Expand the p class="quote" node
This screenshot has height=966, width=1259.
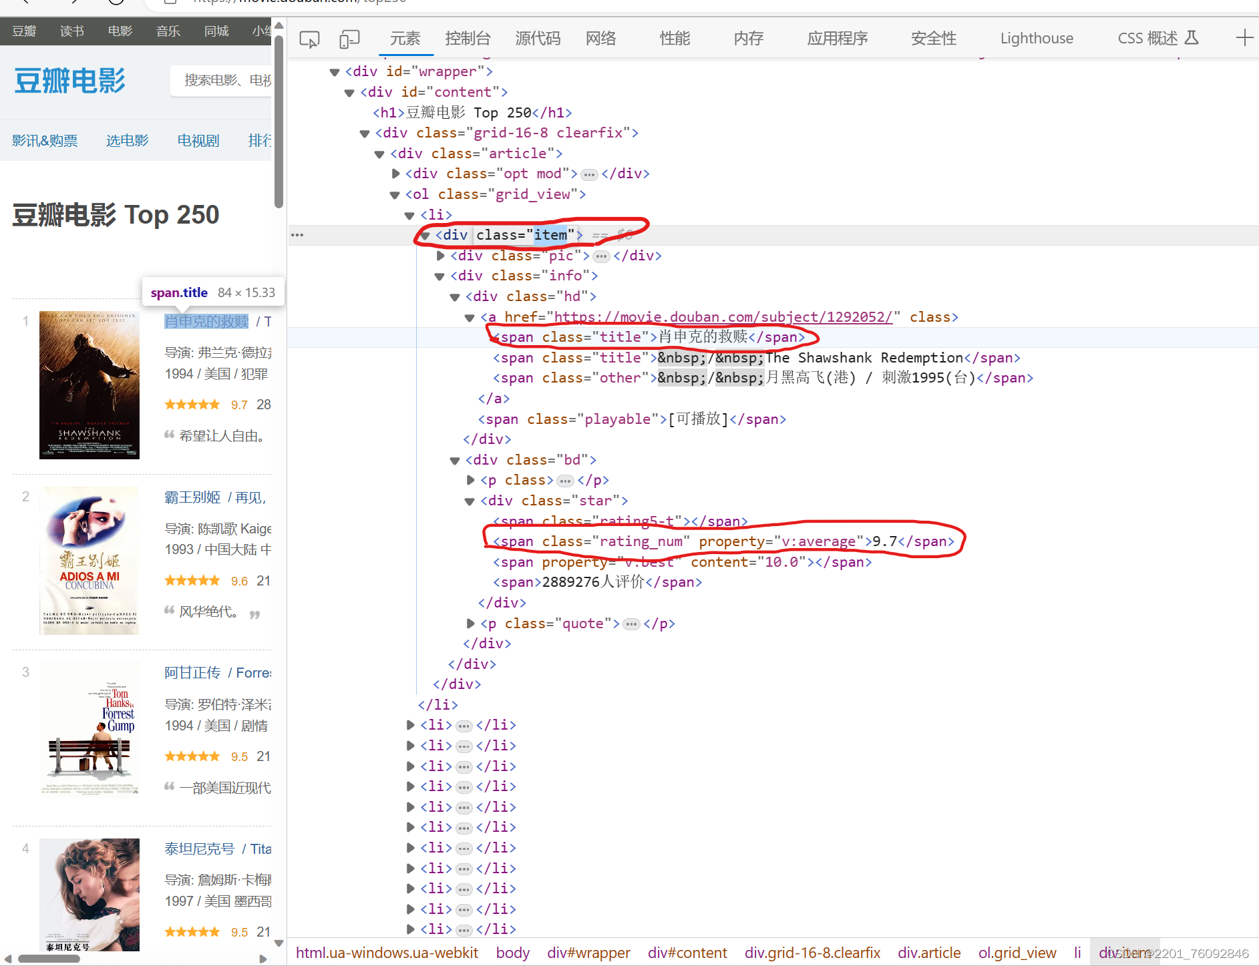(x=470, y=624)
